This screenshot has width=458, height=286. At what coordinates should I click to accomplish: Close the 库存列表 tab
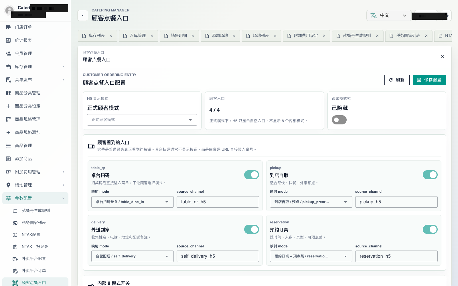pyautogui.click(x=111, y=36)
